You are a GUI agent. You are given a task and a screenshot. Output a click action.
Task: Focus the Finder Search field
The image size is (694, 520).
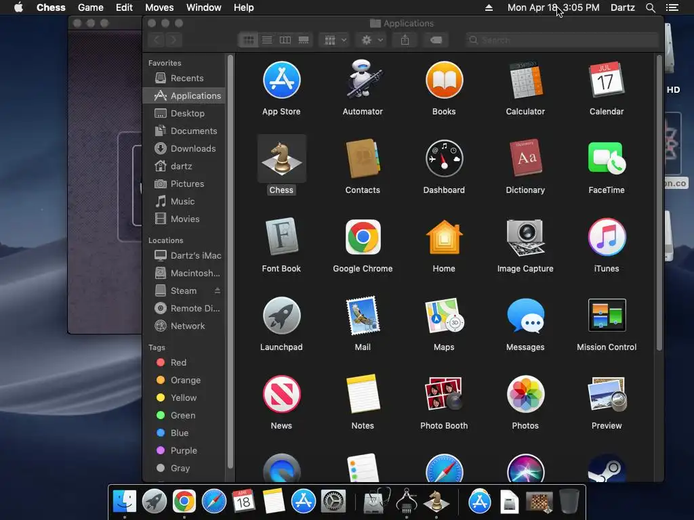561,40
